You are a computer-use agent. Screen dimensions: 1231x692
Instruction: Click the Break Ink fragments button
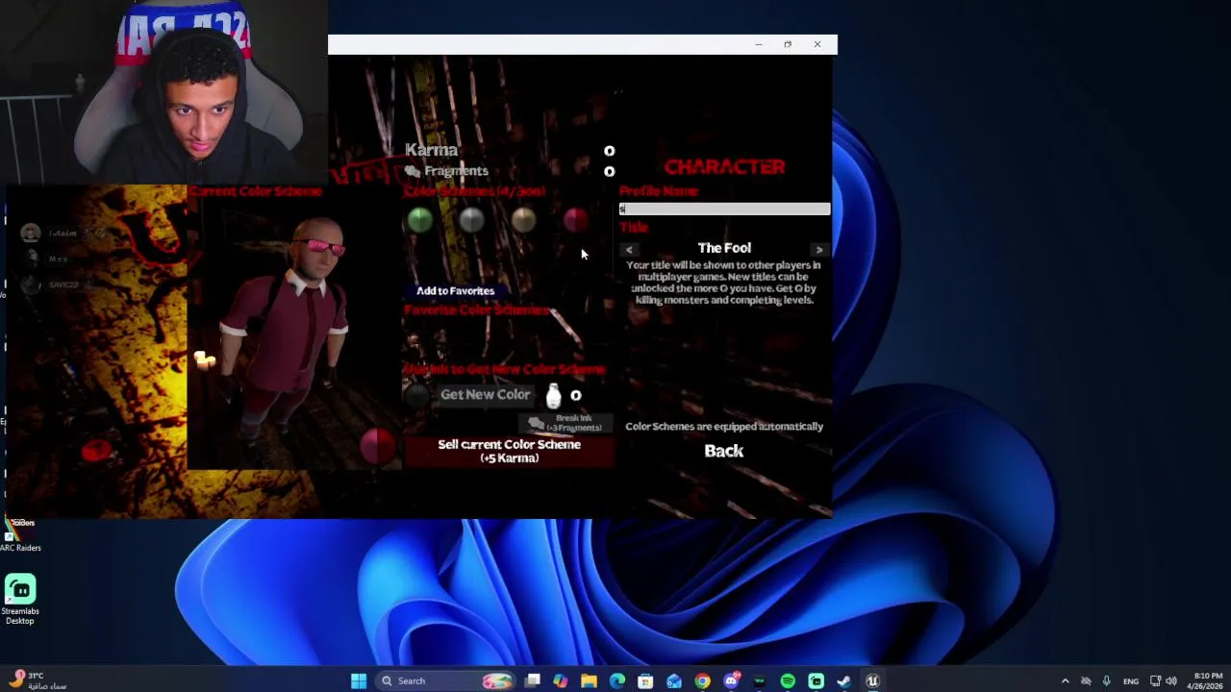pos(565,423)
